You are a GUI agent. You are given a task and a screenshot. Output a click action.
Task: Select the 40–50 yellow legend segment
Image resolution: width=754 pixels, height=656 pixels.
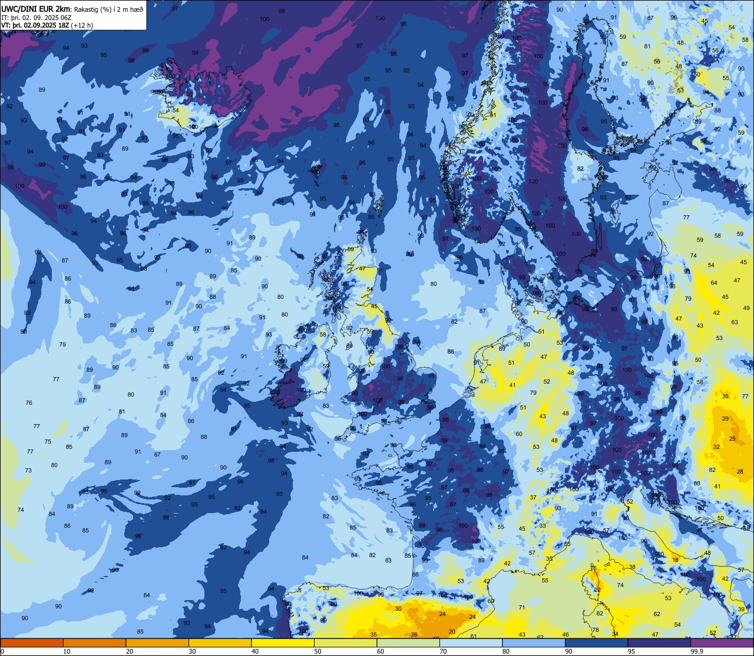coord(283,643)
